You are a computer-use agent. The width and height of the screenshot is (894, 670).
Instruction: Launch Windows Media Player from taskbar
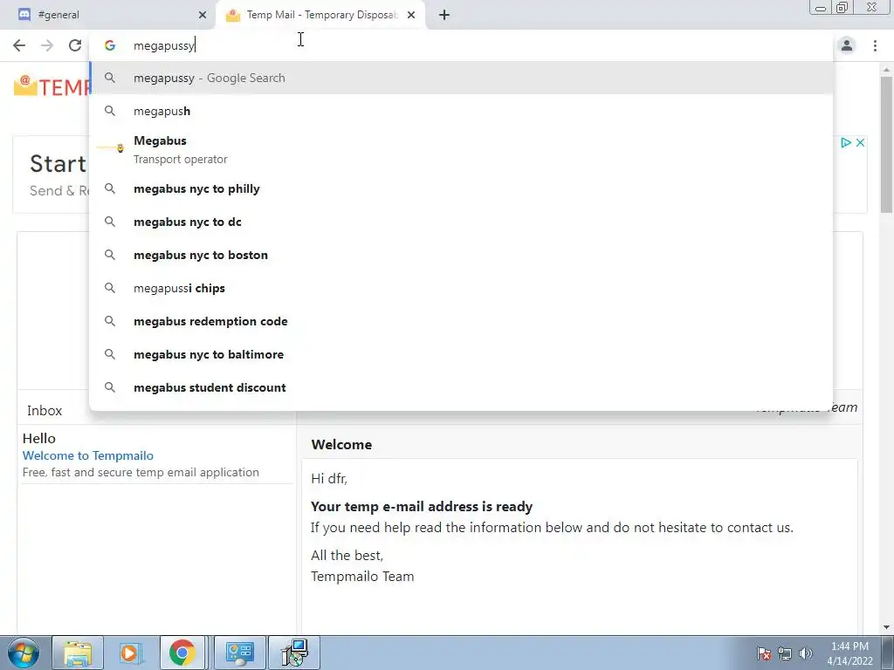pos(129,653)
